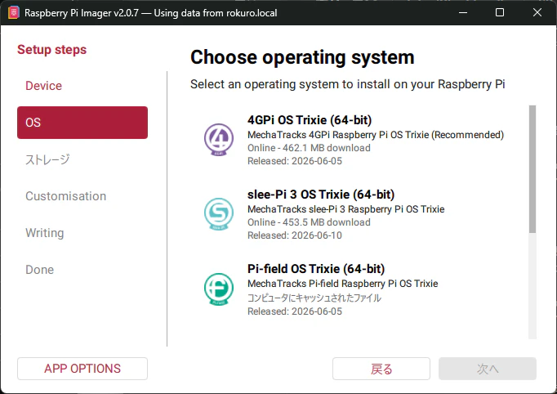Click 'Released: 2026-06-10' text

pos(295,235)
